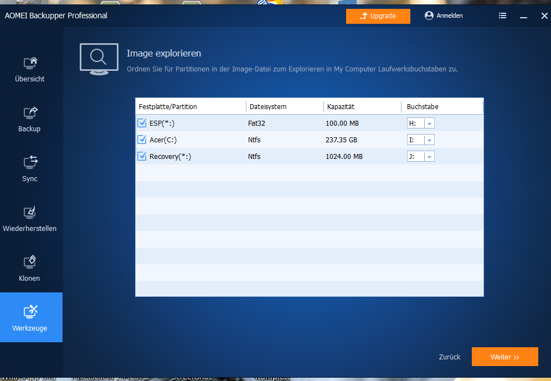The image size is (551, 381).
Task: Go back with Zurück
Action: (x=450, y=357)
